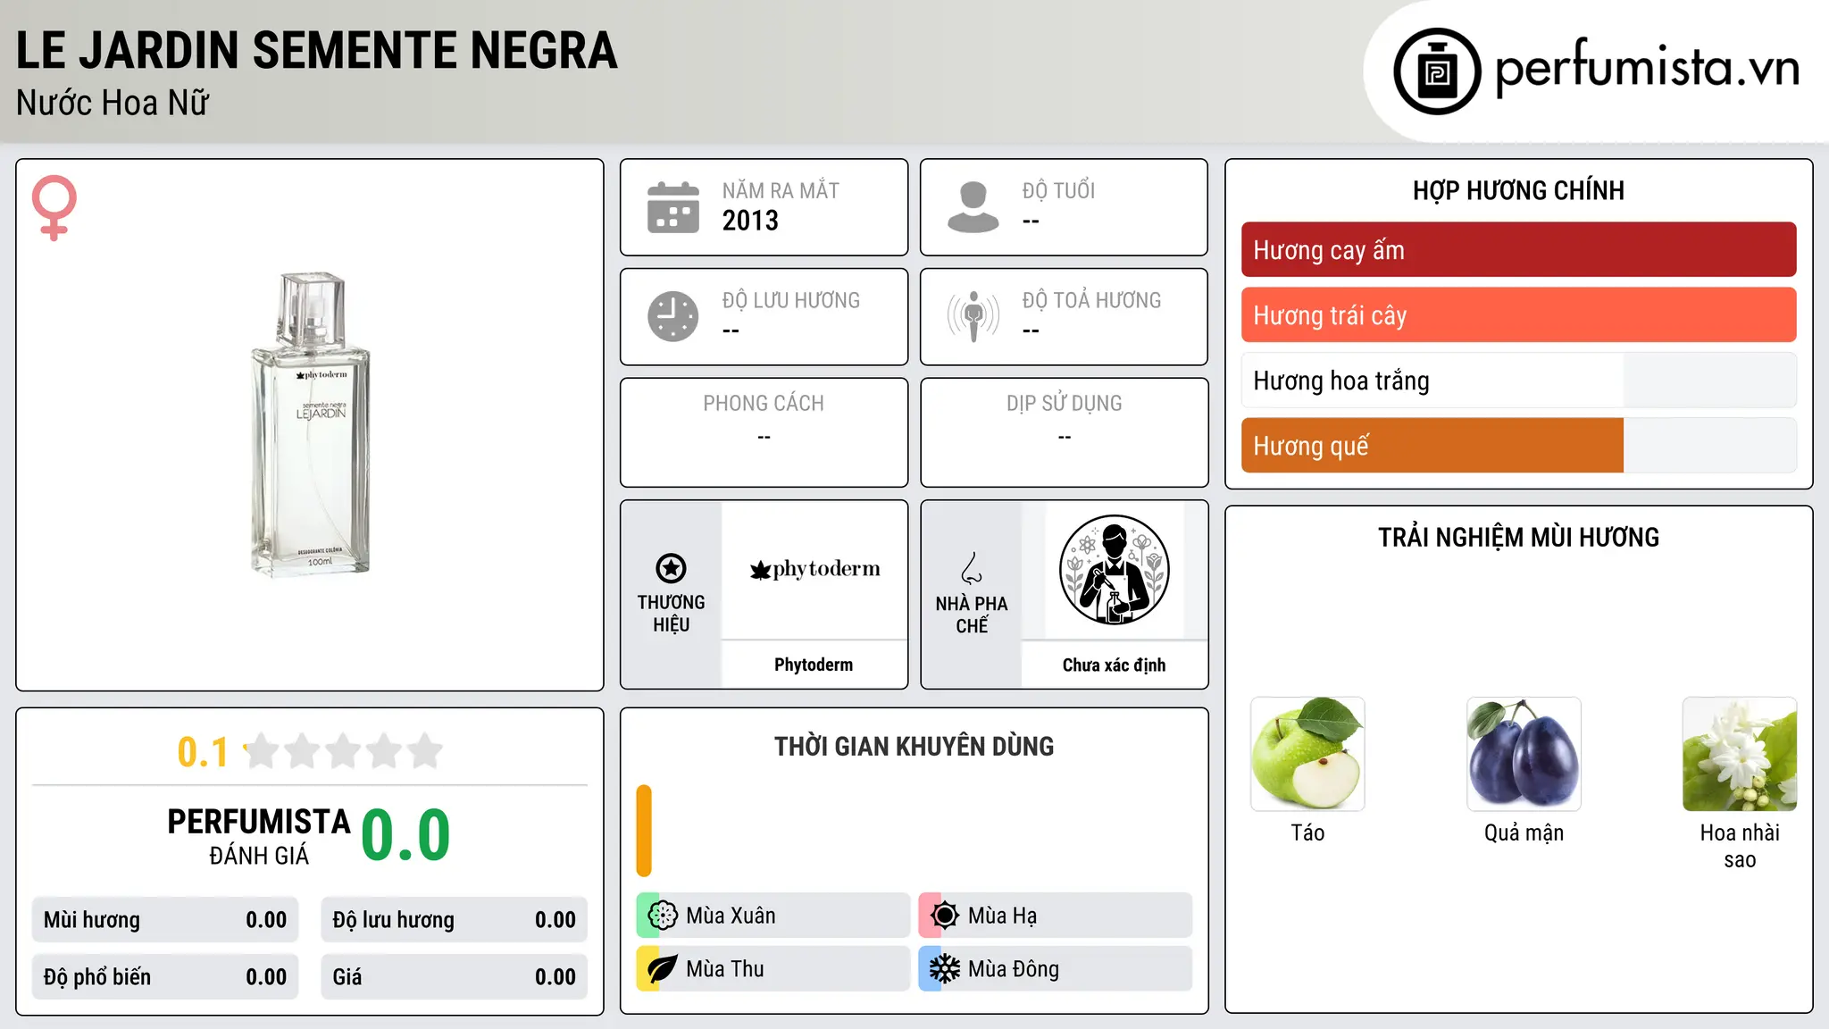Select the Mùa Hạ season bar
Screen dimensions: 1829x1029
[x=1056, y=916]
